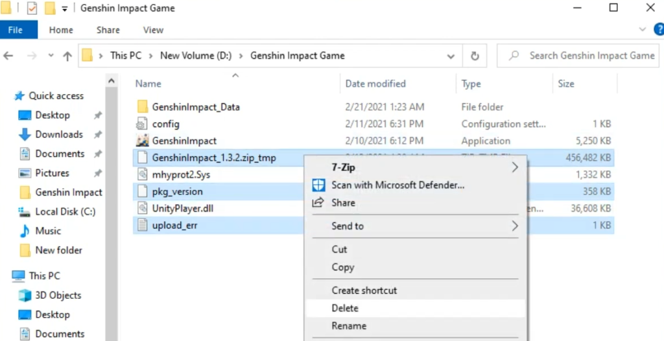The height and width of the screenshot is (341, 664).
Task: Open Quick access in navigation pane
Action: 56,96
